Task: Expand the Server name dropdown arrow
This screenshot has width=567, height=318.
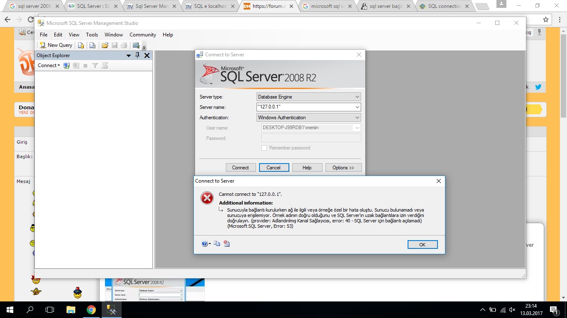Action: pyautogui.click(x=357, y=107)
